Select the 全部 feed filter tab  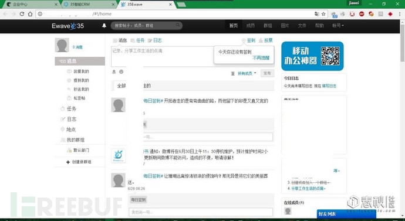pyautogui.click(x=121, y=86)
